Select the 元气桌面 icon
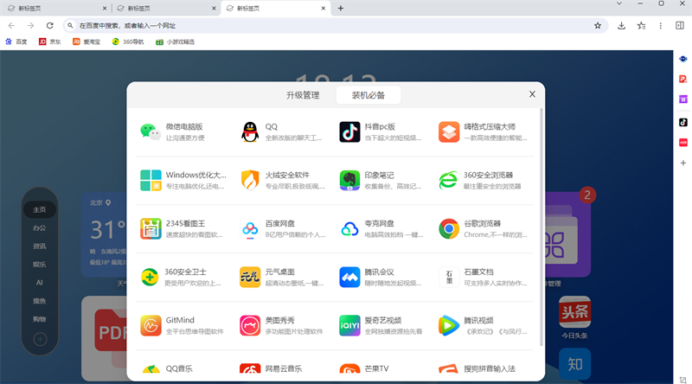The width and height of the screenshot is (692, 384). click(250, 277)
